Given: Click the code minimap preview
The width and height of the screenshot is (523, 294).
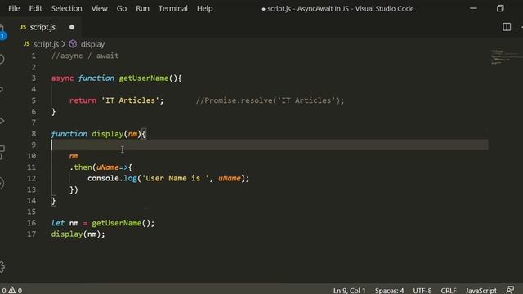Looking at the screenshot, I should tap(506, 57).
